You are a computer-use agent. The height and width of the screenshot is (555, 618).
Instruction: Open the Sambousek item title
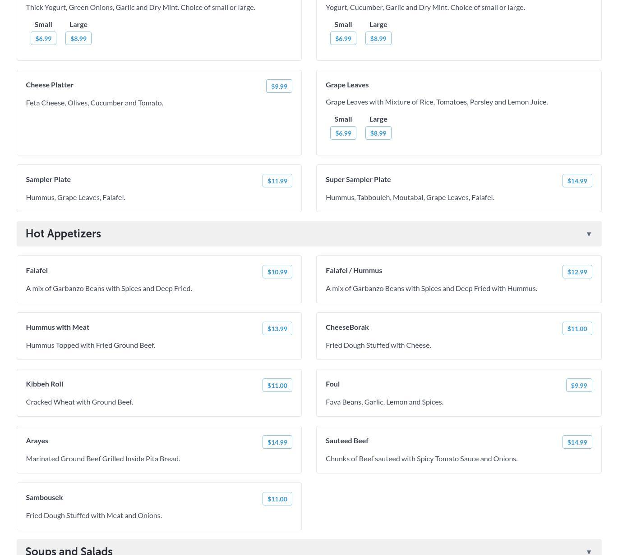(x=44, y=497)
